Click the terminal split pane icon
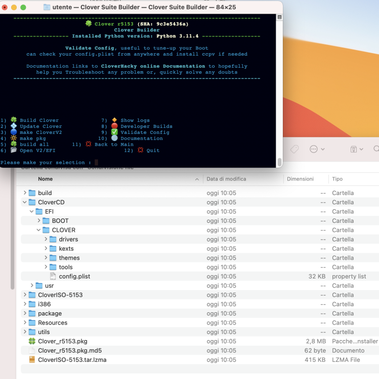Image resolution: width=379 pixels, height=379 pixels. pos(279,17)
